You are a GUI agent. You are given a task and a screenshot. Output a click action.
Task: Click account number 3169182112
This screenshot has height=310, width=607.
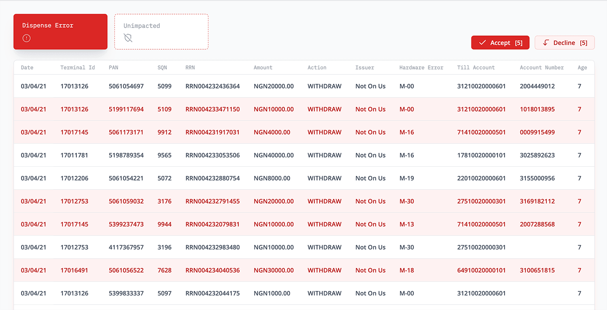tap(537, 201)
